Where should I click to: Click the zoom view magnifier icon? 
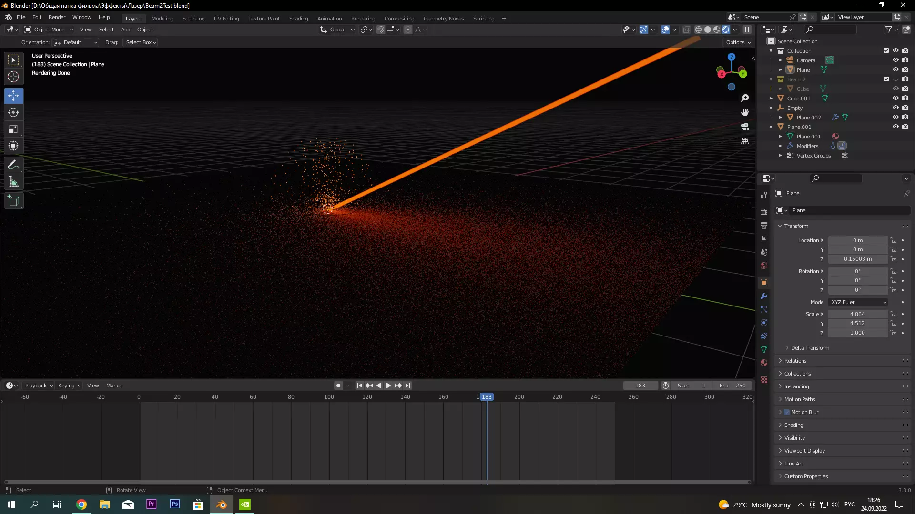click(745, 98)
